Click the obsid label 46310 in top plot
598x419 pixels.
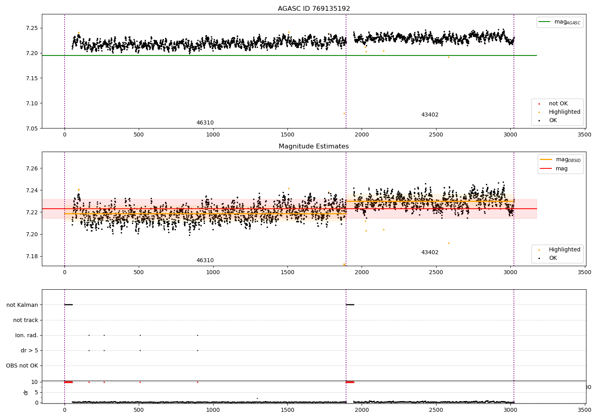click(x=205, y=123)
